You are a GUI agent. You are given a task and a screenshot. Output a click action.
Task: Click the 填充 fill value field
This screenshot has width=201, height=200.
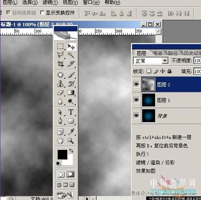click(197, 71)
